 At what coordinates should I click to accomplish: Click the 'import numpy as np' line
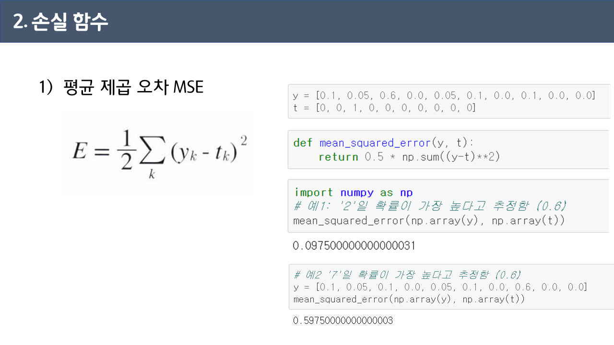click(x=354, y=193)
